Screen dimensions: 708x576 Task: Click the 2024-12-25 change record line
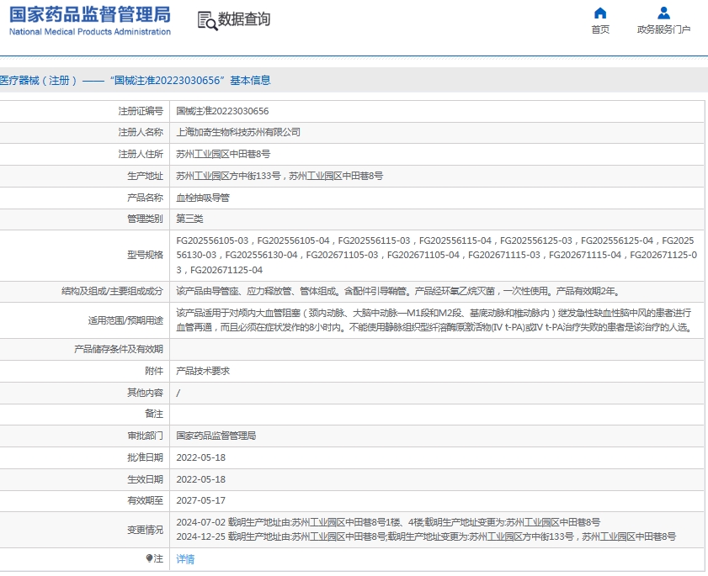[426, 536]
